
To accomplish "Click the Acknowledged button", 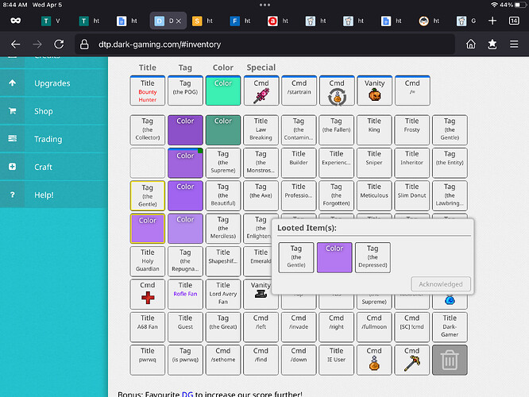I will click(x=441, y=284).
